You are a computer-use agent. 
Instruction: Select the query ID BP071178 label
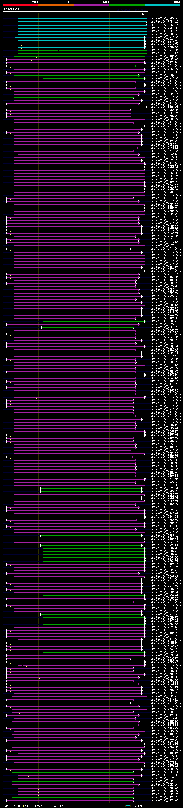click(x=11, y=9)
